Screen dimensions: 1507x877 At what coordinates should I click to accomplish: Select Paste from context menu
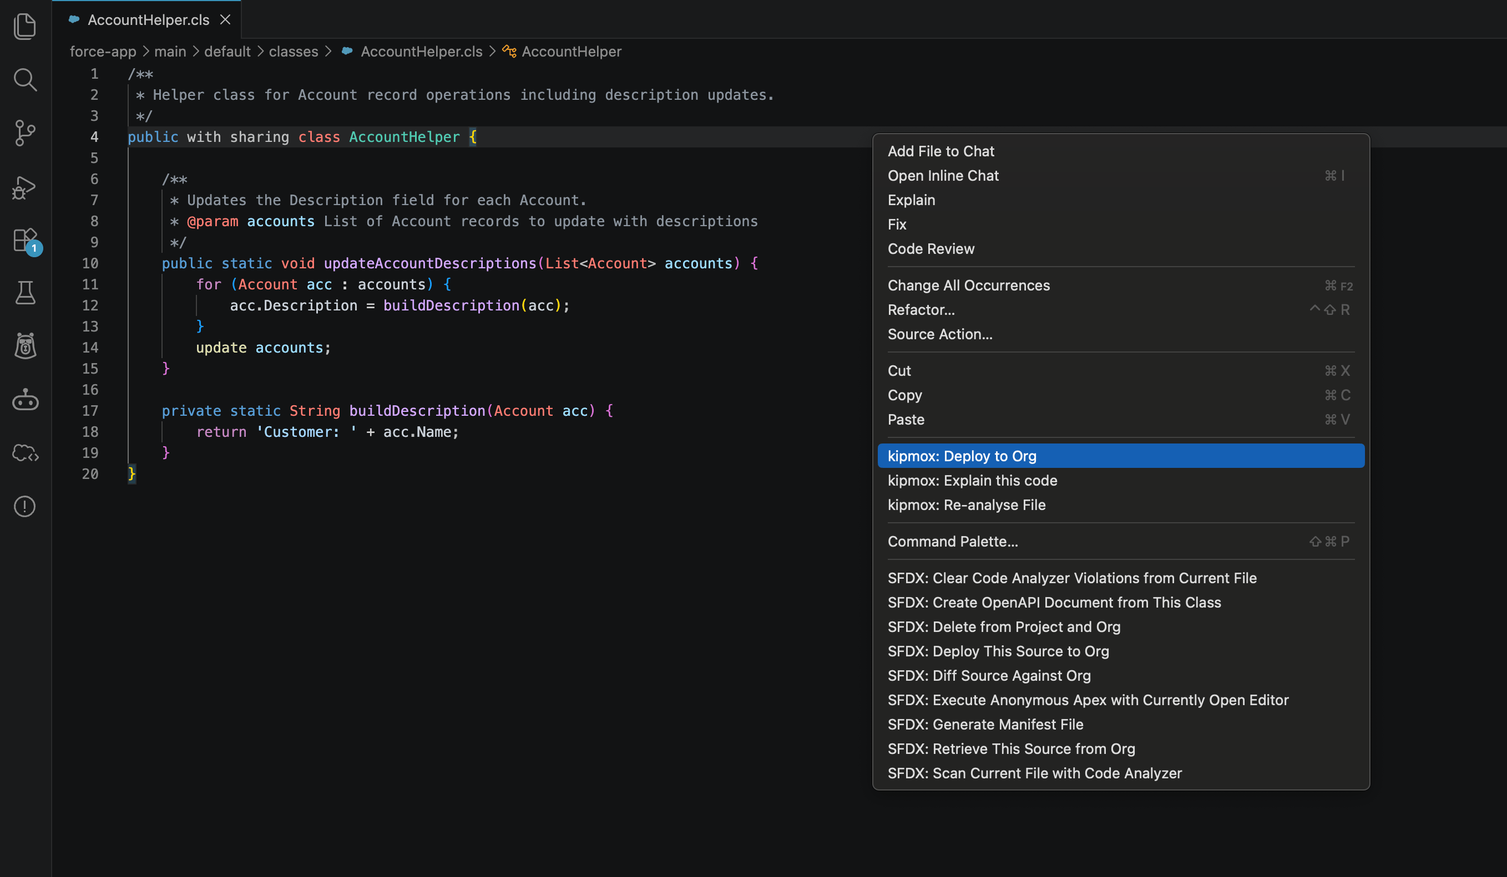pos(1121,420)
